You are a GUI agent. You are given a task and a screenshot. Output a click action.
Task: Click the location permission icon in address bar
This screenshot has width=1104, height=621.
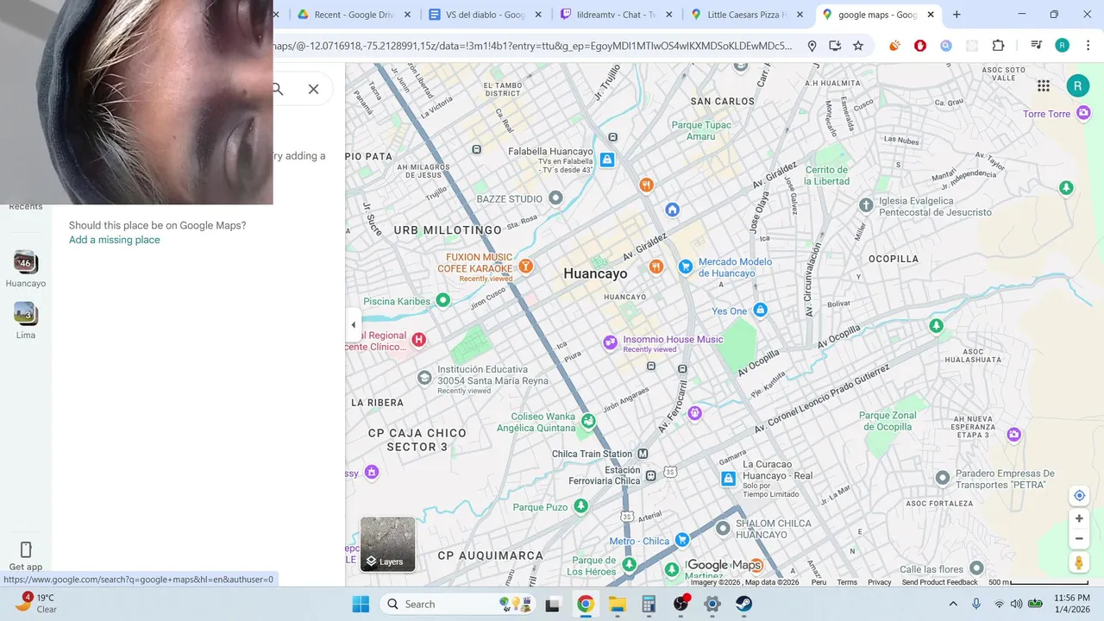(812, 46)
